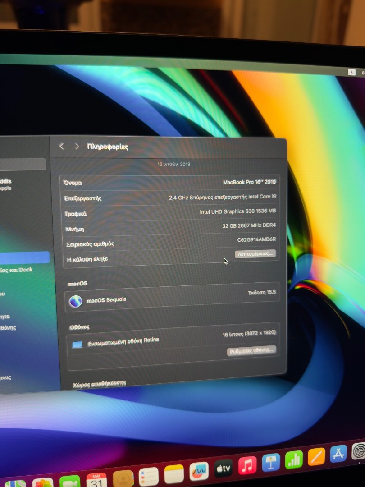Open the Notes app in the Dock

tap(174, 474)
